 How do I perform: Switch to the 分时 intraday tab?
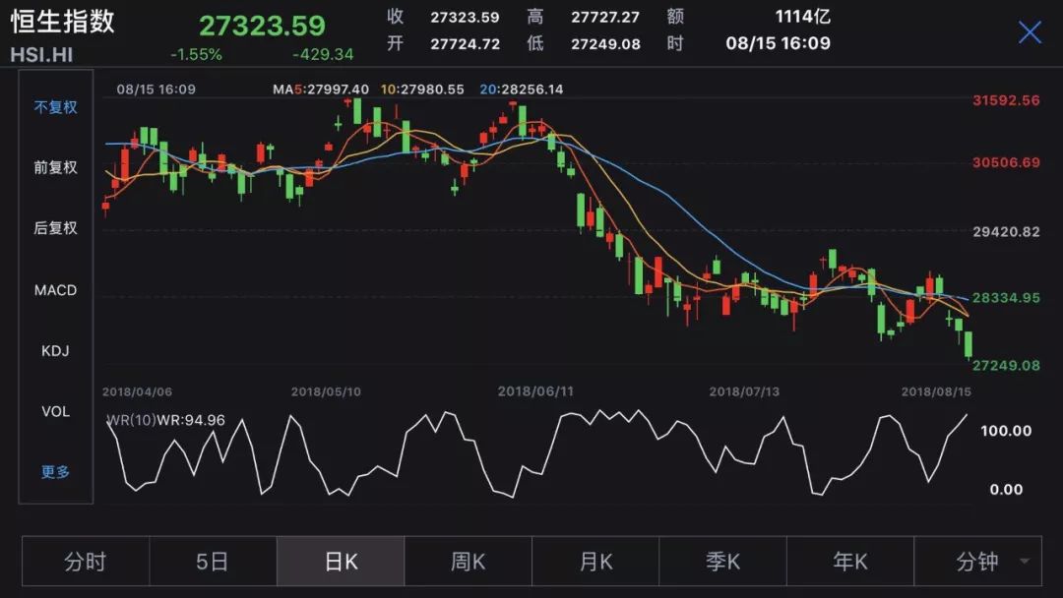(85, 561)
